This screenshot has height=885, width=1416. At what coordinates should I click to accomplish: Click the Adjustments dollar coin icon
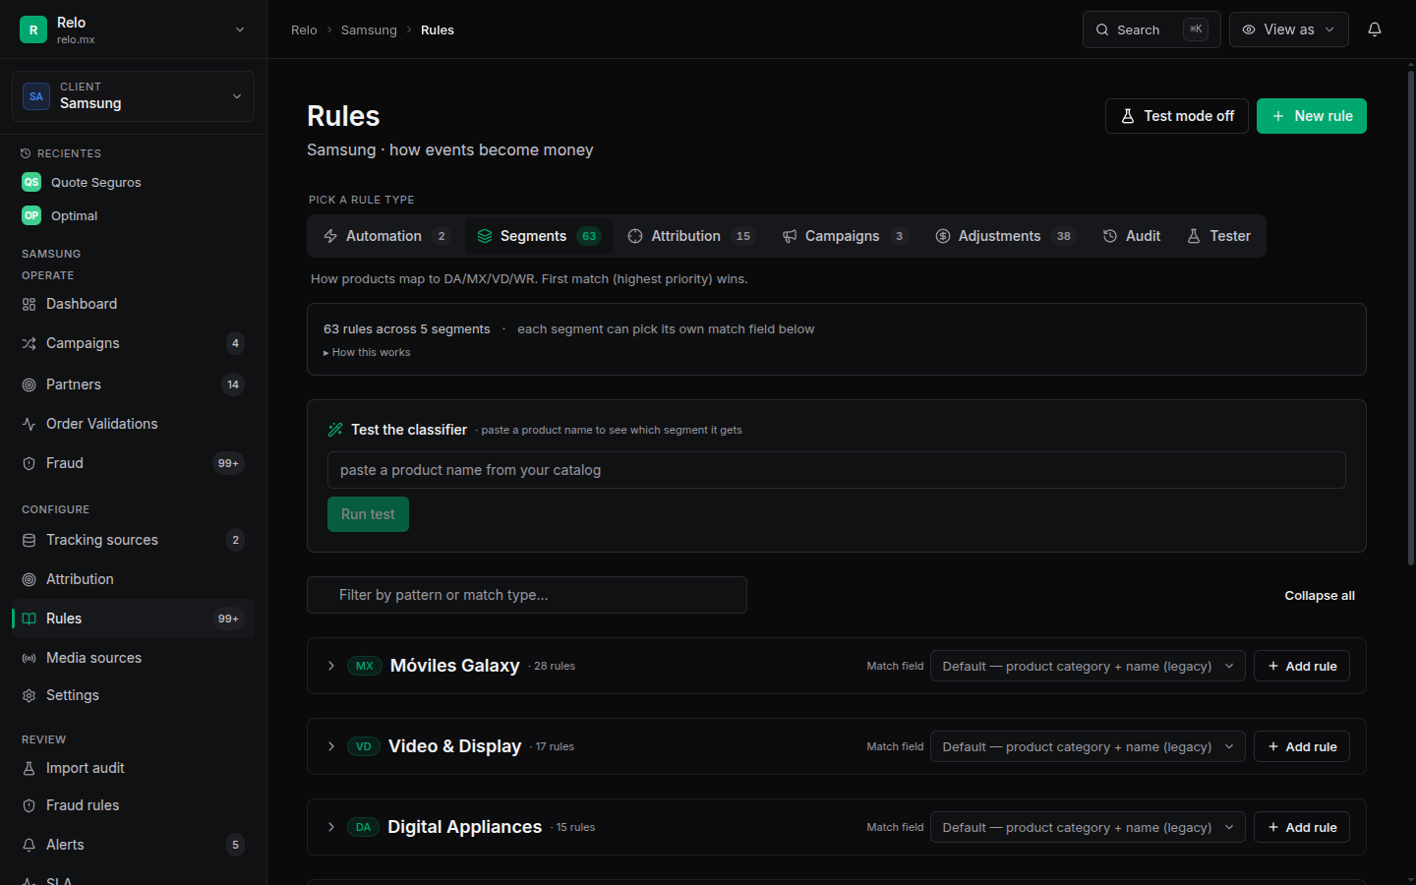tap(943, 236)
